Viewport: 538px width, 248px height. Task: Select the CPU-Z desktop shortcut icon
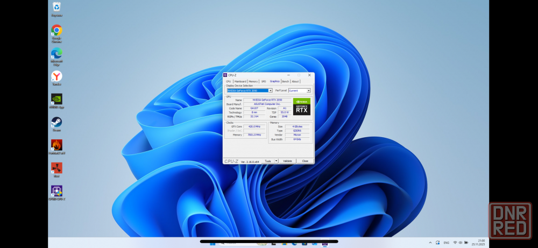click(x=56, y=190)
